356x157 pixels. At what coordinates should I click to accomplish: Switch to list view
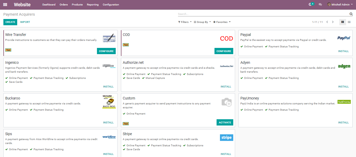coord(349,22)
